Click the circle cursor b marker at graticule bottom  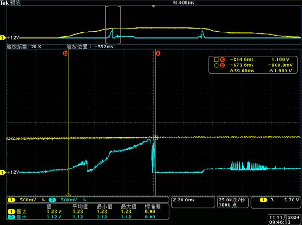pos(68,195)
